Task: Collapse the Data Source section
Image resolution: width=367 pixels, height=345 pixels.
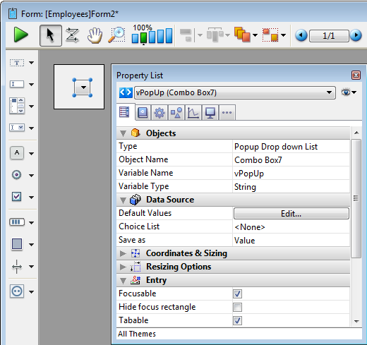Action: (123, 200)
